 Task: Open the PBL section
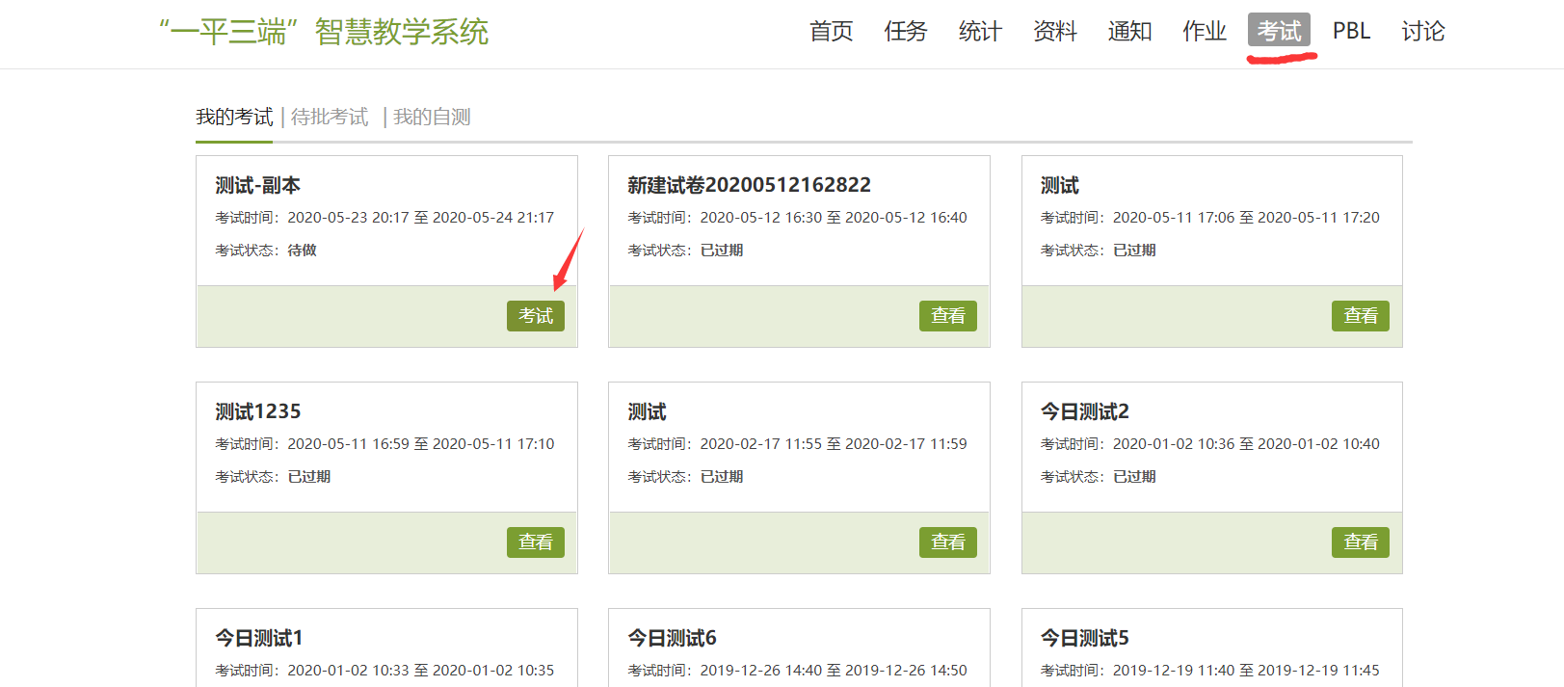tap(1351, 31)
